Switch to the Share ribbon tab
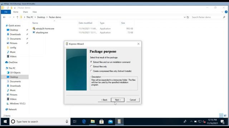Screen dimensions: 229x128 tap(25, 12)
